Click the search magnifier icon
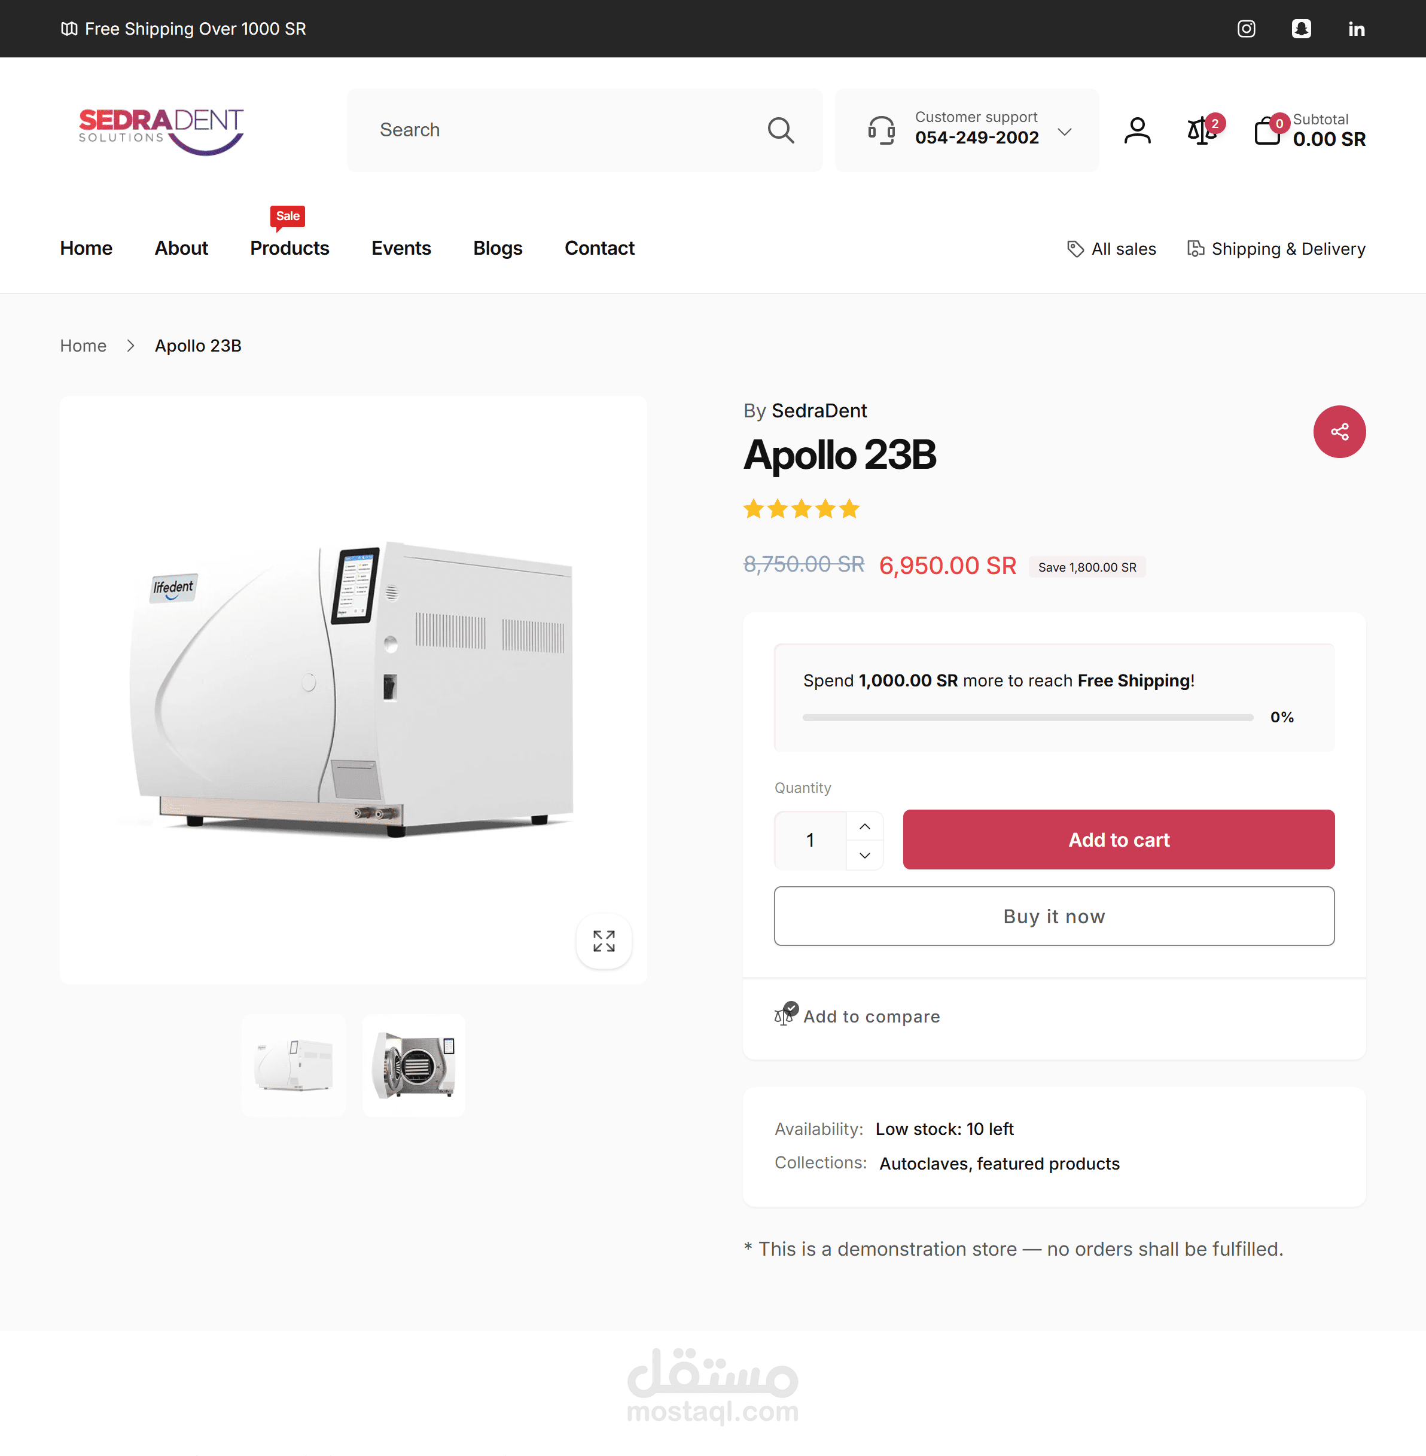This screenshot has height=1456, width=1426. pyautogui.click(x=781, y=130)
